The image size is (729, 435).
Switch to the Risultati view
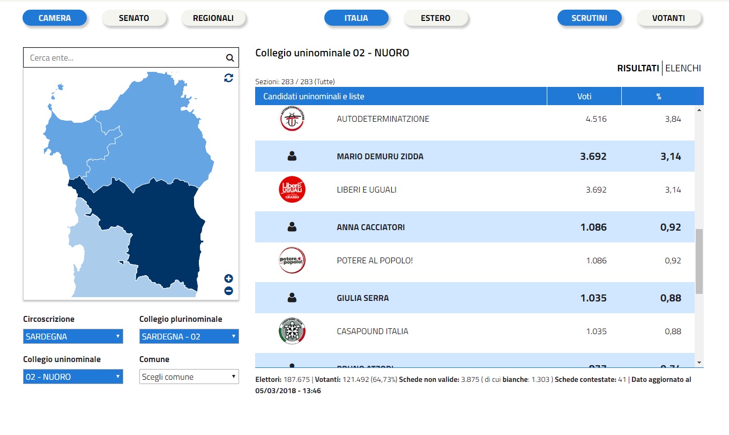pos(638,68)
